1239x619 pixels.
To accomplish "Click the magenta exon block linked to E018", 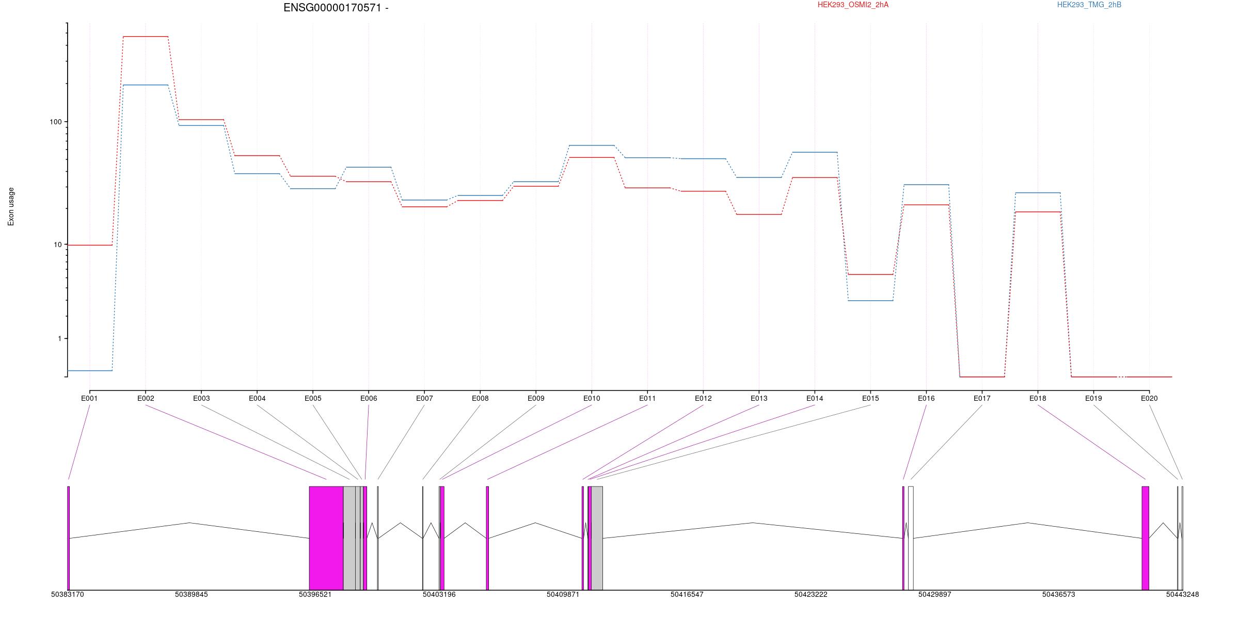I will click(1145, 538).
